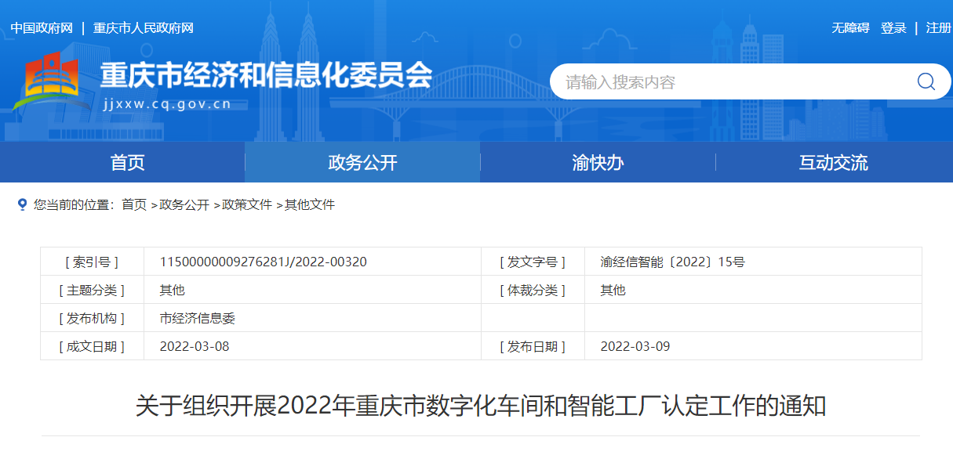Enable 无障碍 accessibility mode
Viewport: 953px width, 466px height.
pos(850,28)
